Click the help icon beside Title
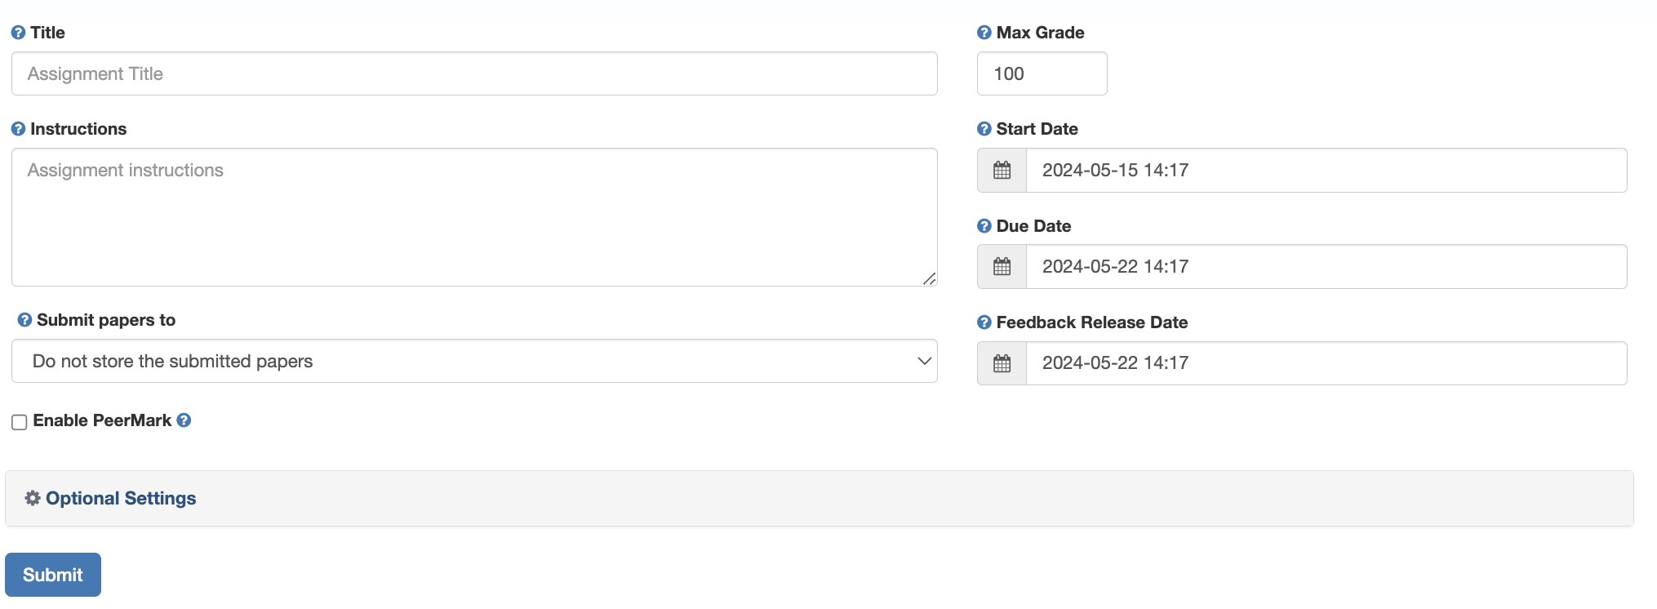Screen dimensions: 1657x609 tap(17, 33)
